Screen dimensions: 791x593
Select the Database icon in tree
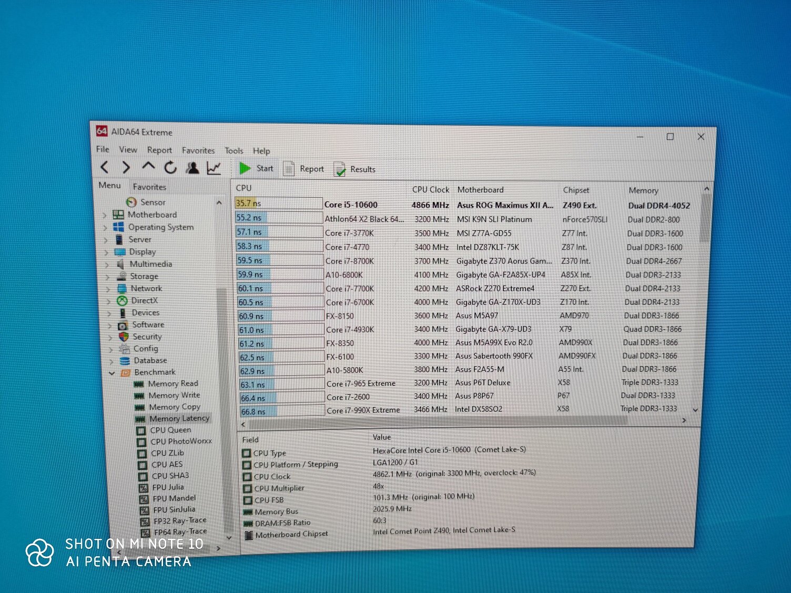tap(125, 361)
